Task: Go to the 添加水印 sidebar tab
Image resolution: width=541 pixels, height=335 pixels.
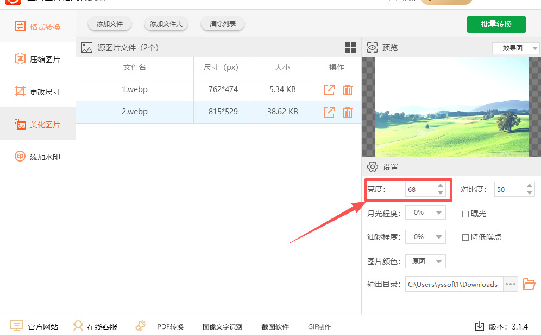Action: 37,157
